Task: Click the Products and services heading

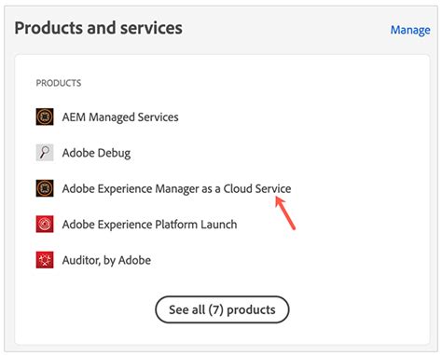Action: coord(99,28)
